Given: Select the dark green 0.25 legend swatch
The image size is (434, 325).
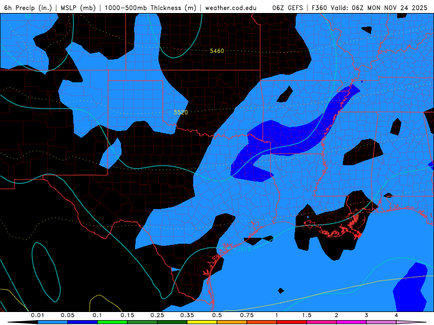Looking at the screenshot, I should point(172,322).
